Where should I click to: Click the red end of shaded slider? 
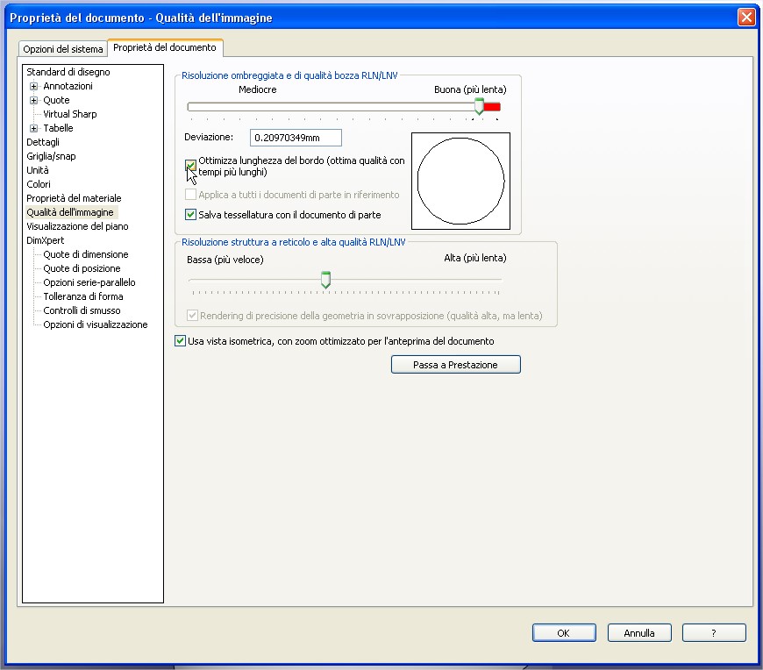pyautogui.click(x=493, y=107)
